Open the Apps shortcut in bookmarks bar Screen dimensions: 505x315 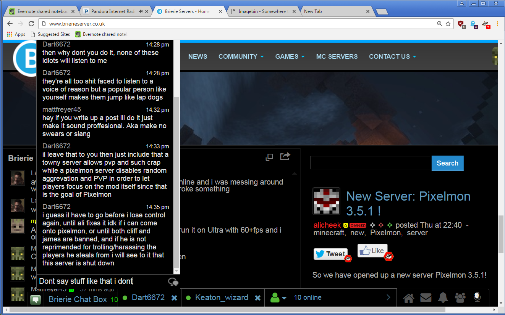(16, 34)
